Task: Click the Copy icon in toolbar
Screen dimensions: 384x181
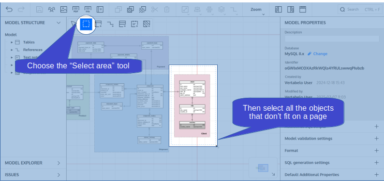Action: point(118,10)
